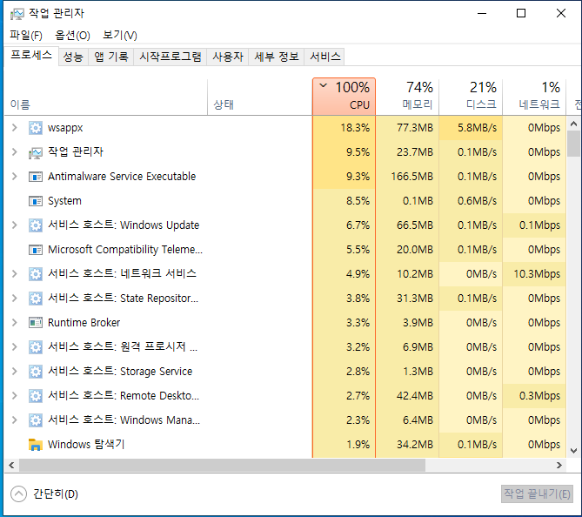Click the Storage Service host icon
Viewport: 582px width, 517px height.
pyautogui.click(x=36, y=372)
